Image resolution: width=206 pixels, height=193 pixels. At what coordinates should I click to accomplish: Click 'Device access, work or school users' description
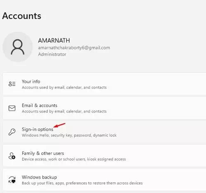point(74,159)
